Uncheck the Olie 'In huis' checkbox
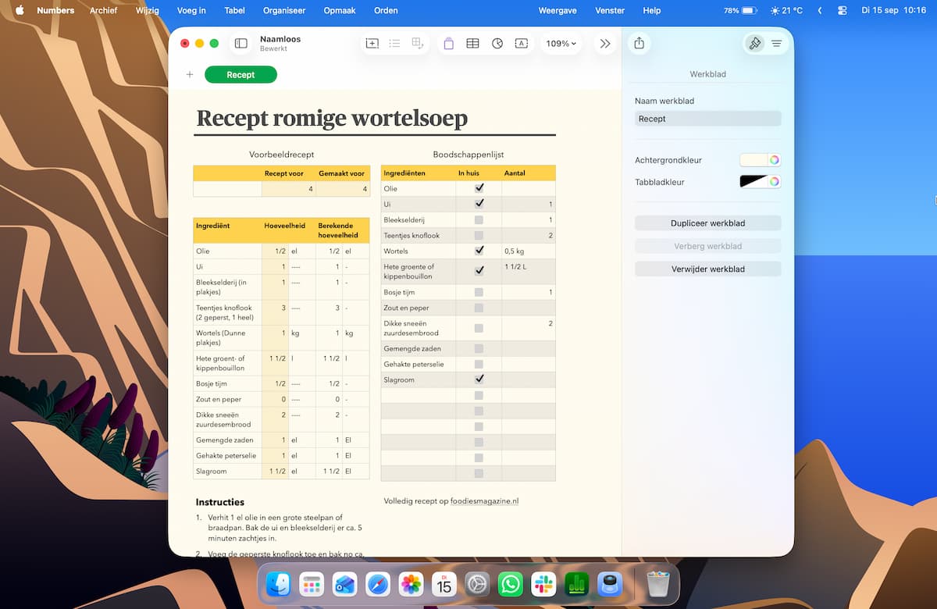This screenshot has height=609, width=937. [x=479, y=188]
